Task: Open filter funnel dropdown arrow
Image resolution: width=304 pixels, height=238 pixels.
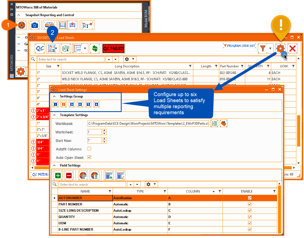Action: click(x=270, y=48)
